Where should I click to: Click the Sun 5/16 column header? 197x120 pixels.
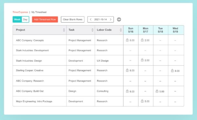(x=131, y=30)
